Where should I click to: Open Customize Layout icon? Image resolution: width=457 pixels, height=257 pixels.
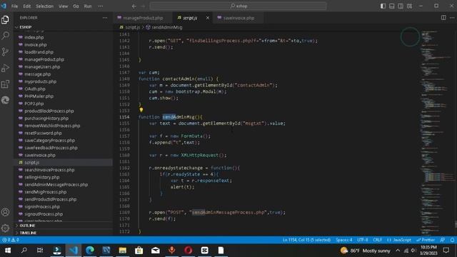pos(409,6)
